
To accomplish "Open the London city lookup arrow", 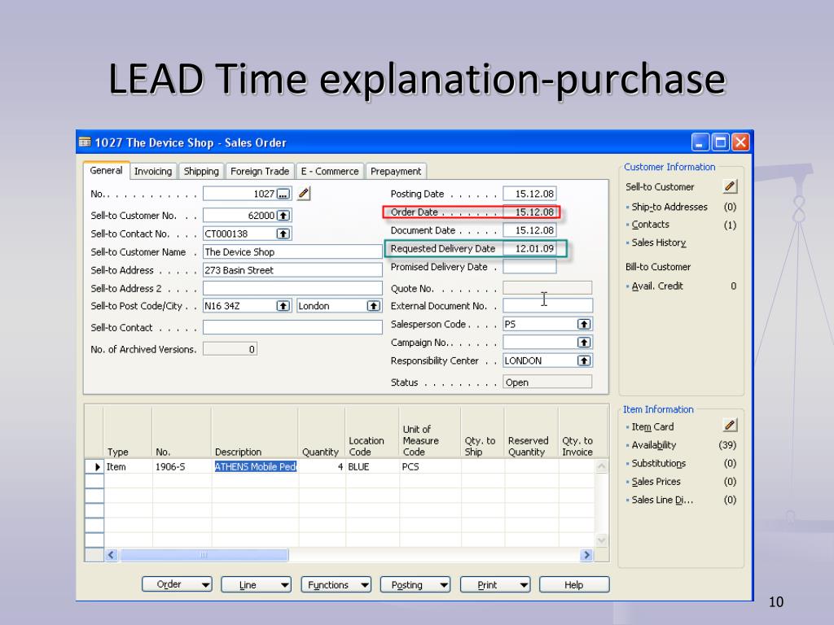I will (x=374, y=306).
